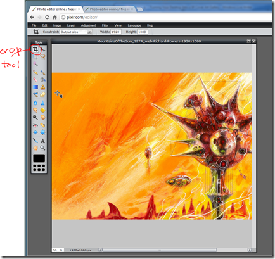Reload the page with browser refresh button
The width and height of the screenshot is (275, 259).
point(47,17)
